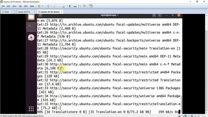Screen dimensions: 208x117
Task: Open the message log icon in status bar
Action: pos(203,116)
